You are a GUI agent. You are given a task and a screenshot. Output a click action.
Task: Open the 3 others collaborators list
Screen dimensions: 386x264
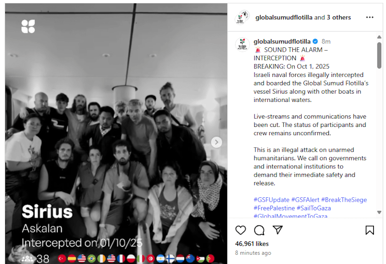pos(339,17)
